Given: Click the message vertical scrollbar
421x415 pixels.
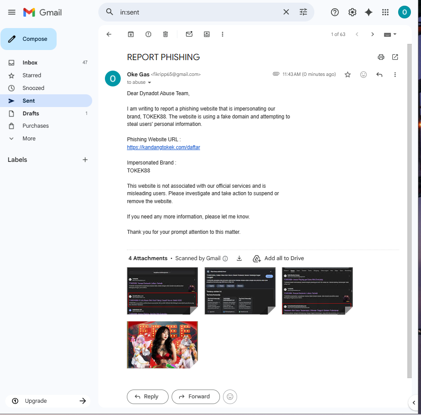Looking at the screenshot, I should [410, 211].
